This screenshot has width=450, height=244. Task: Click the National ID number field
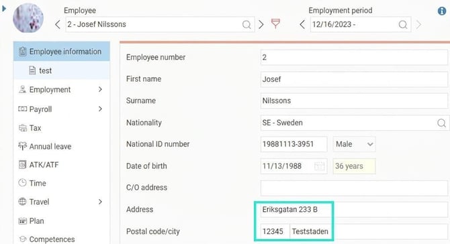click(294, 144)
